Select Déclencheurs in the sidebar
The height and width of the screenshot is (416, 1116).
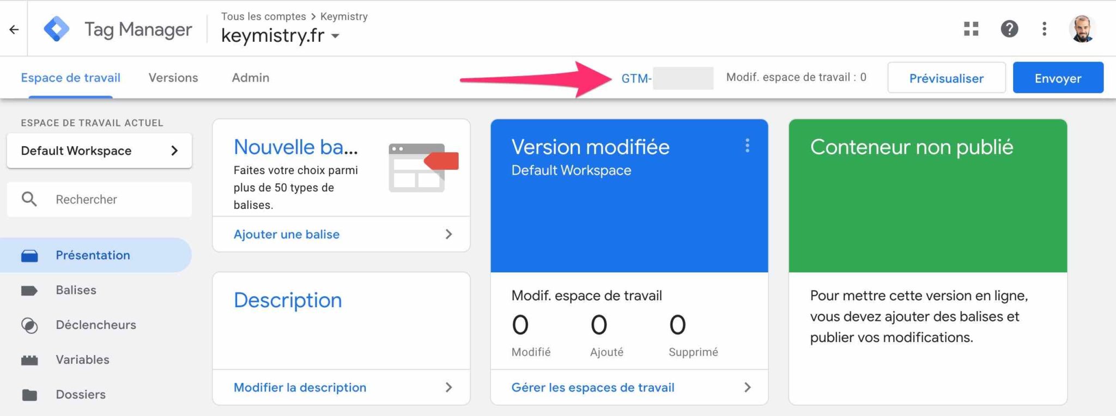96,325
